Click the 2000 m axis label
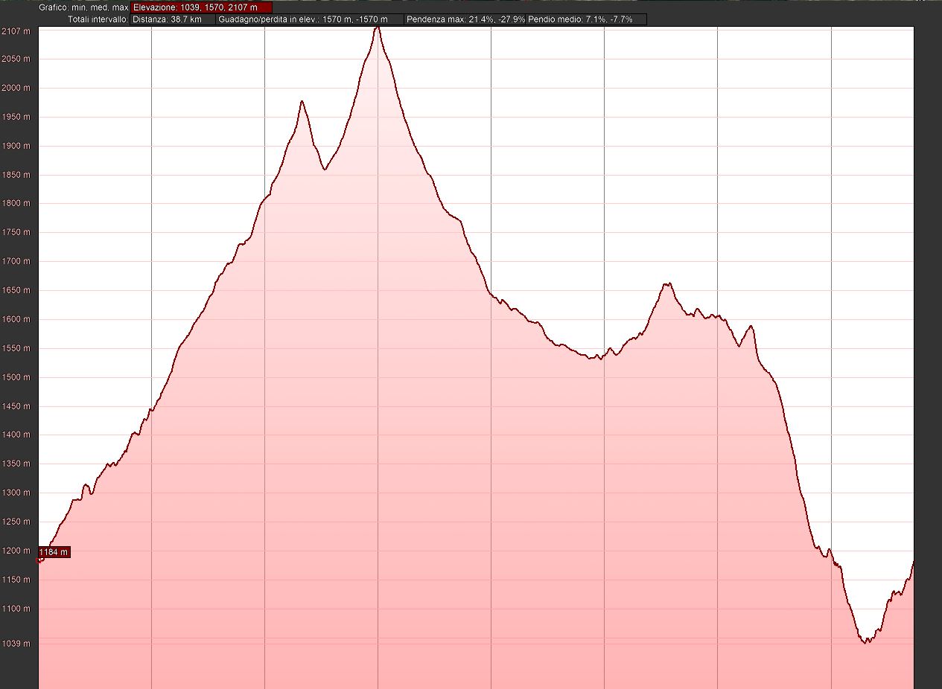The width and height of the screenshot is (942, 689). [x=15, y=88]
